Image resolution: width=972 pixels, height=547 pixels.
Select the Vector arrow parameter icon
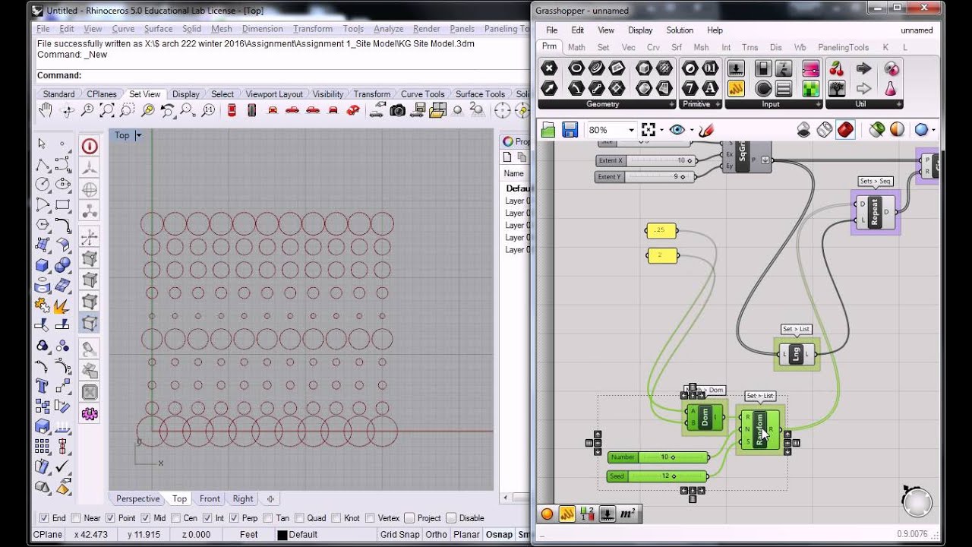pos(548,88)
